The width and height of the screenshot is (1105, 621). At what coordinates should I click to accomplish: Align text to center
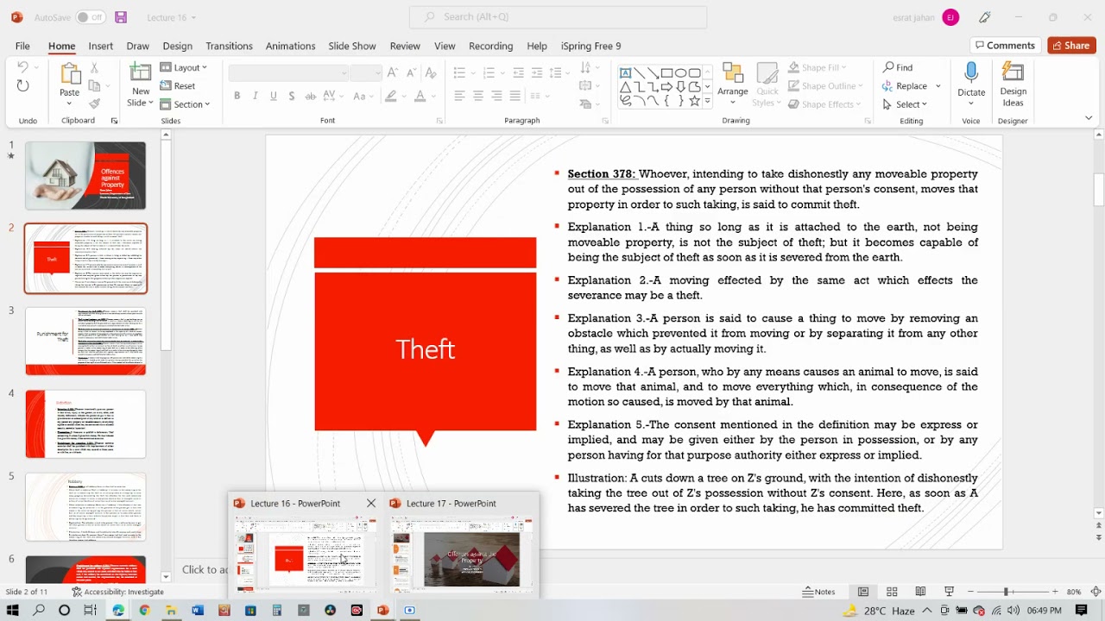pyautogui.click(x=478, y=96)
